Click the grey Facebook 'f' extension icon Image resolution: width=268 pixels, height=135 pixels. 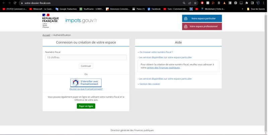click(230, 3)
